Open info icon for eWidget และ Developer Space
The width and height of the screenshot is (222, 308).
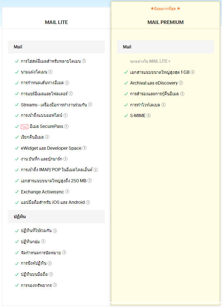pyautogui.click(x=84, y=148)
